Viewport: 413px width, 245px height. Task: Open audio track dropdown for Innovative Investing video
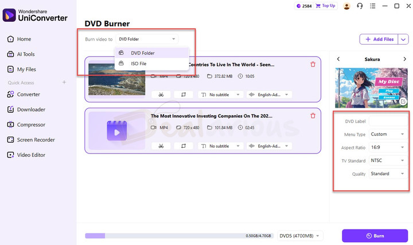pyautogui.click(x=269, y=146)
